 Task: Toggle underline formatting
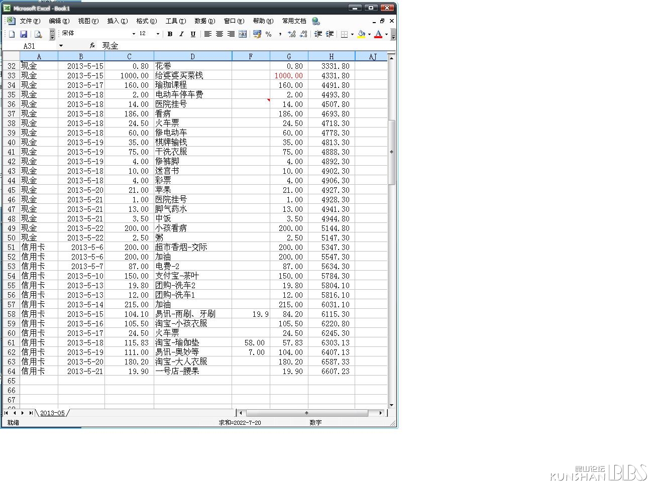pos(193,34)
